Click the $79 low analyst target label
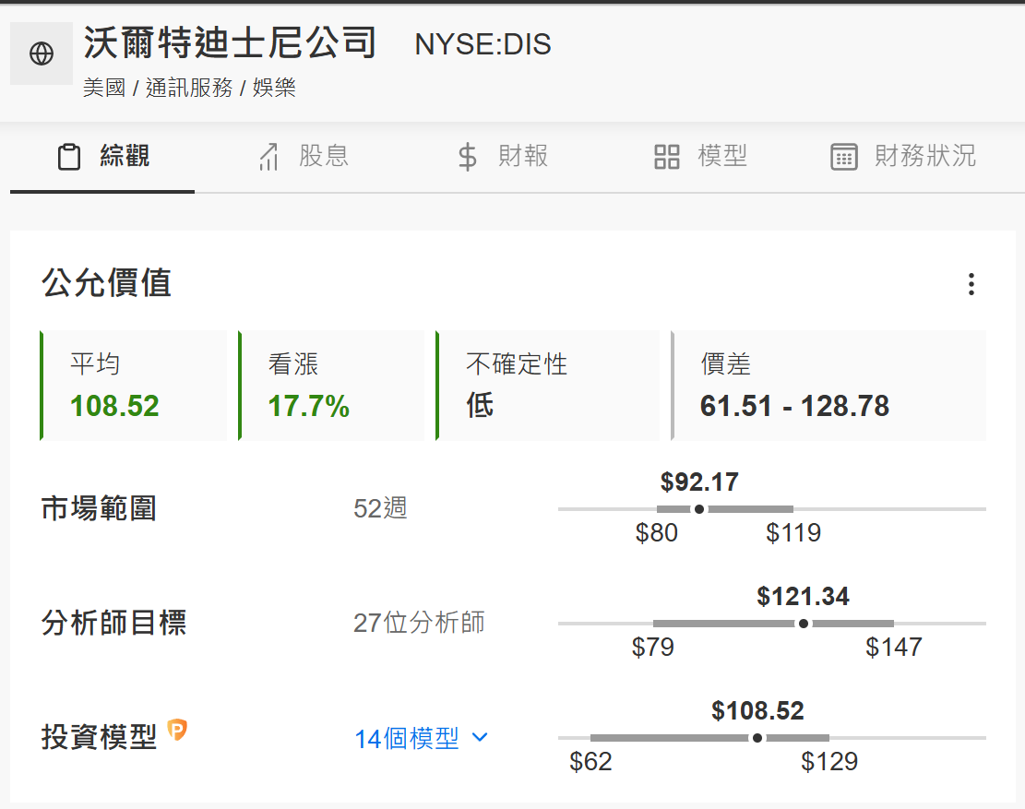Screen dimensions: 1025x809 coord(652,648)
